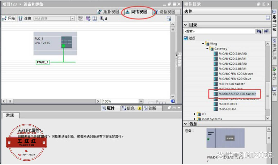Open the 属性 properties tab
This screenshot has width=278, height=165.
coord(108,108)
